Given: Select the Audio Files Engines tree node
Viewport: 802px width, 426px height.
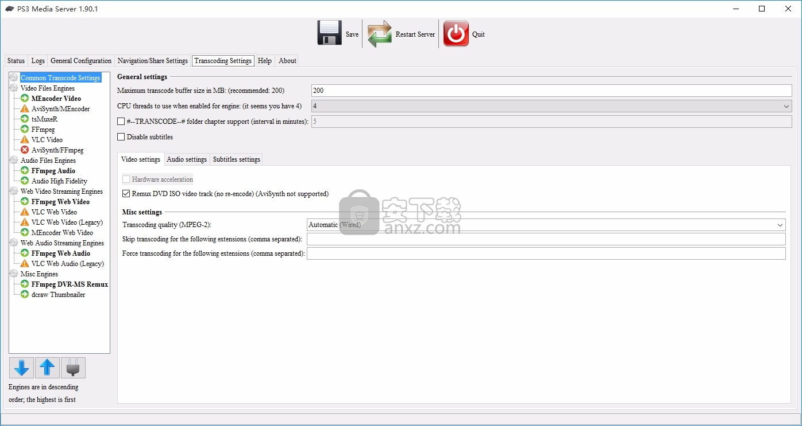Looking at the screenshot, I should click(48, 161).
